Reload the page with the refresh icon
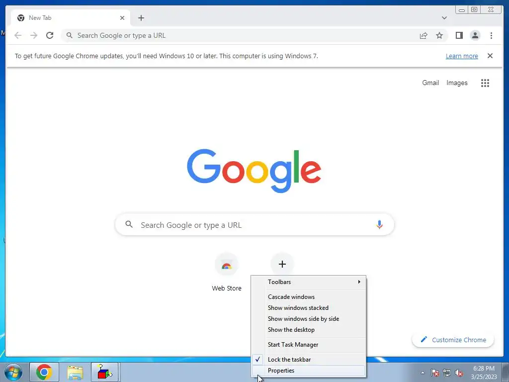509x382 pixels. tap(50, 35)
